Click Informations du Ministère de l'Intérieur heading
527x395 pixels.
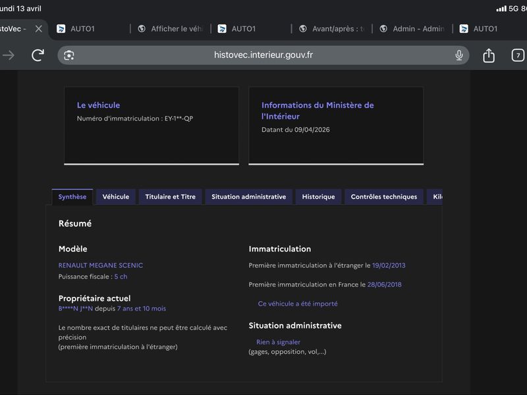click(318, 111)
